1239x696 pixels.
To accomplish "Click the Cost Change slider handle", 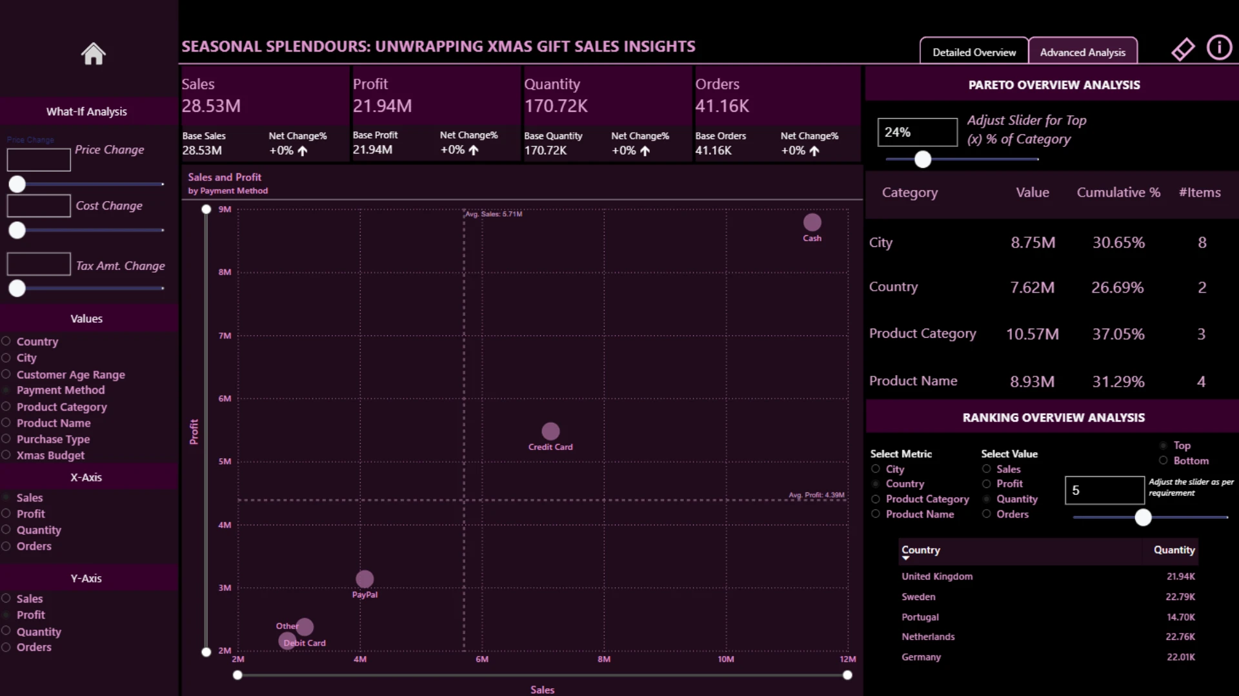I will pos(17,230).
